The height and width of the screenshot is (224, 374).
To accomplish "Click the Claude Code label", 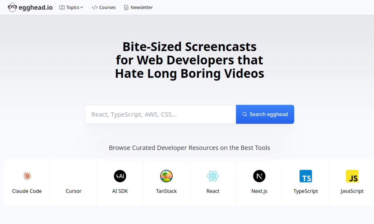I will coord(27,191).
